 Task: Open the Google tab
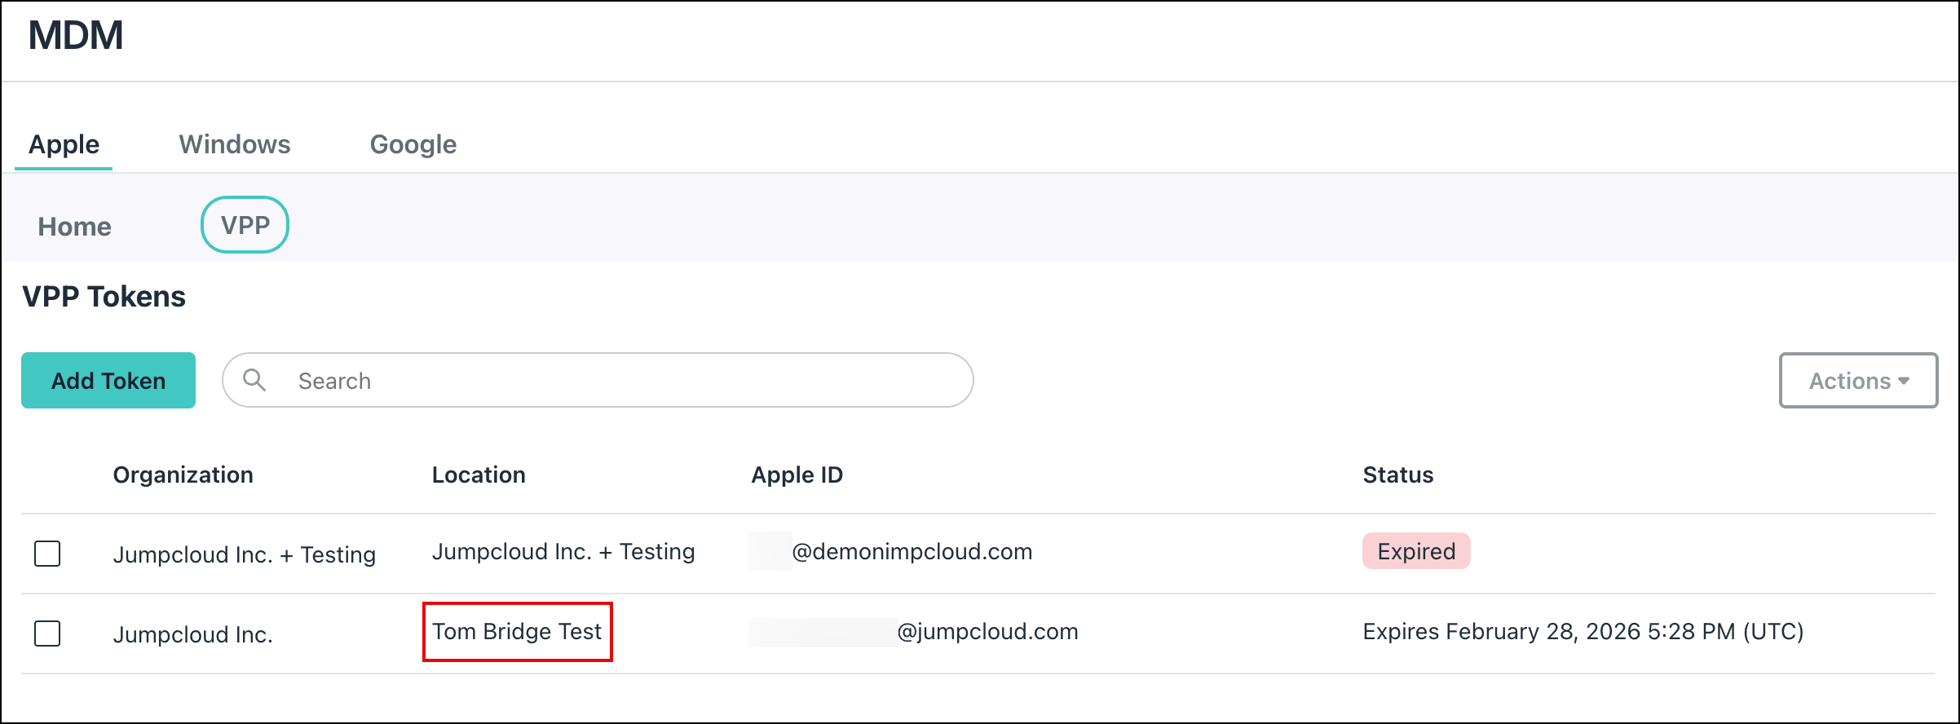(x=413, y=144)
